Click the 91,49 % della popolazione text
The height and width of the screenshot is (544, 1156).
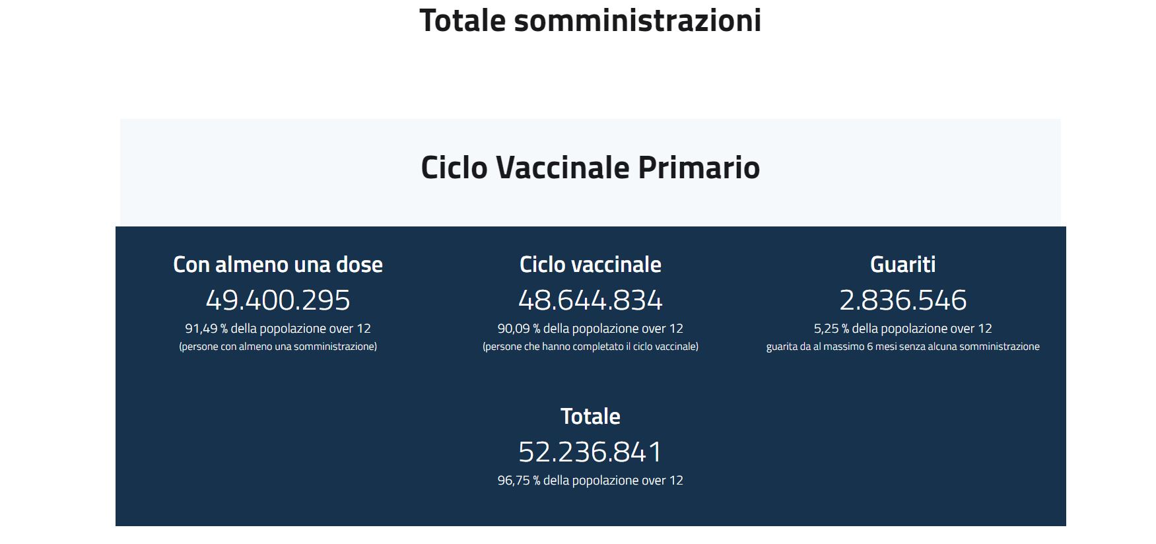(x=278, y=328)
